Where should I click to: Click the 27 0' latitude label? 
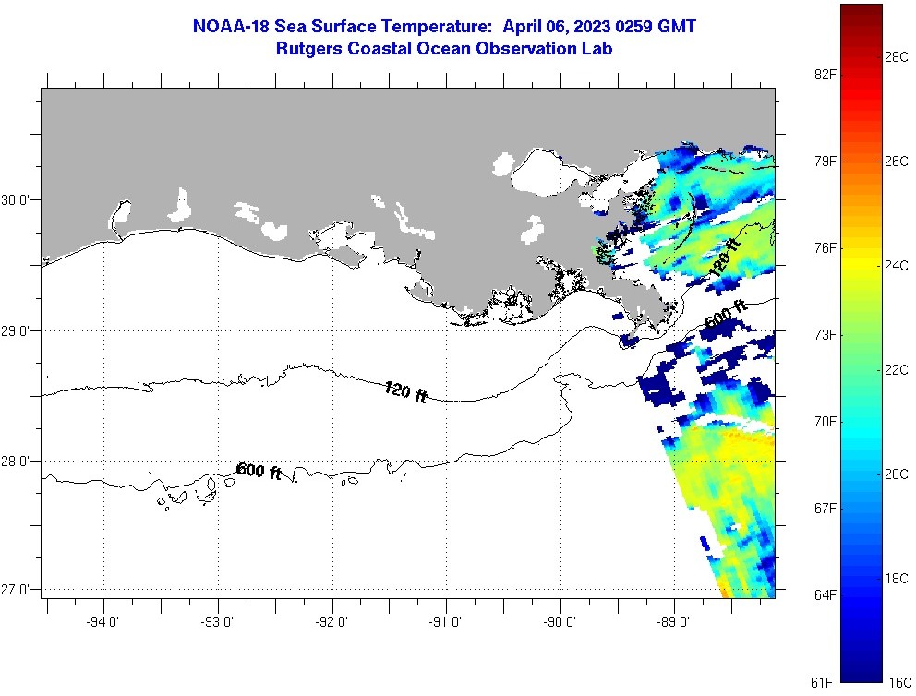tap(13, 589)
